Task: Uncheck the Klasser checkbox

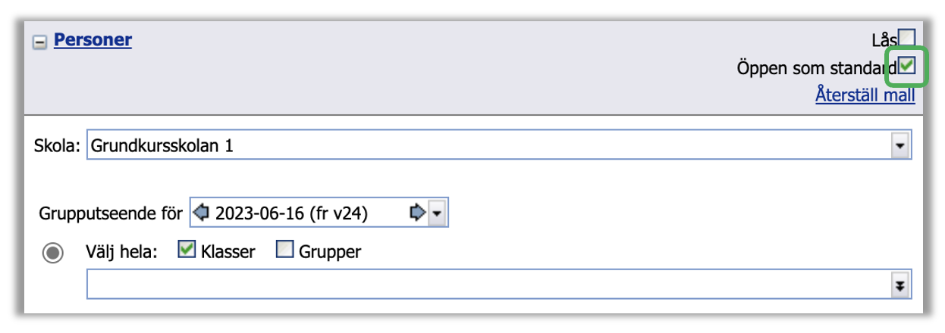Action: [187, 251]
